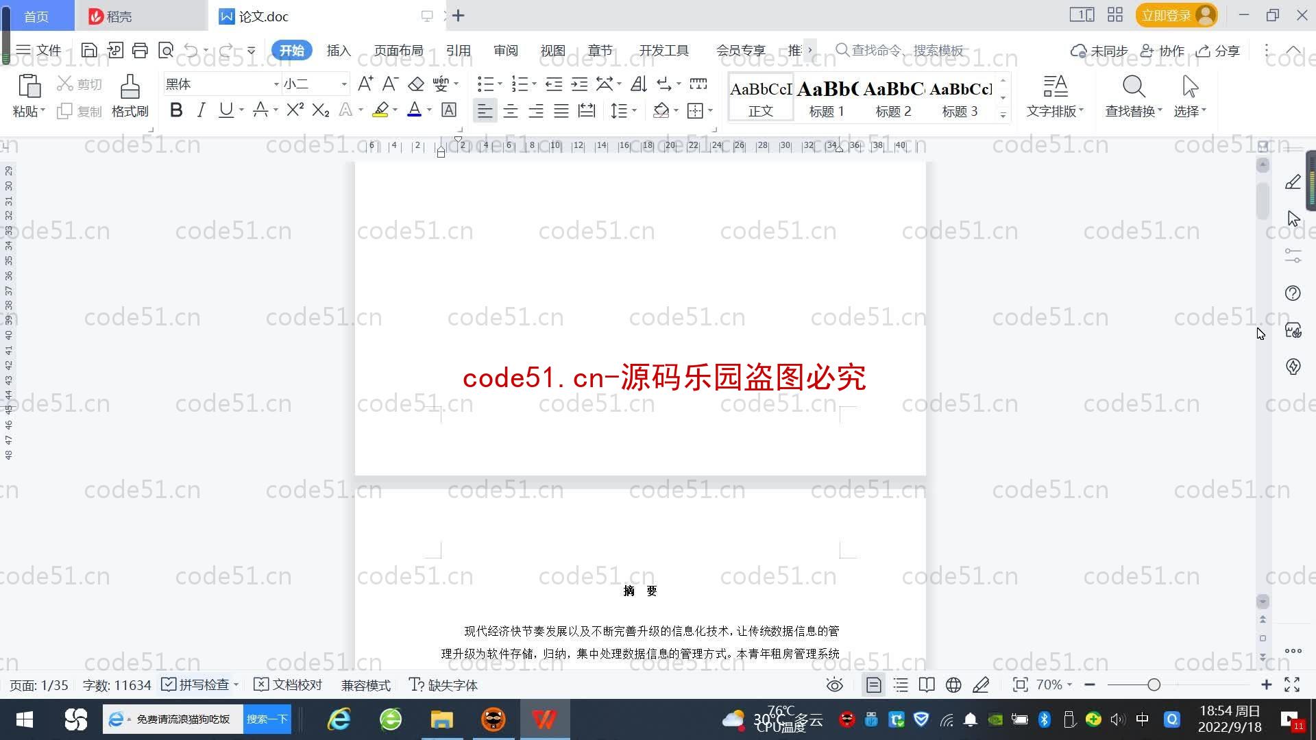Open the help question mark in sidebar
Screen dimensions: 1316x740
click(x=1293, y=293)
